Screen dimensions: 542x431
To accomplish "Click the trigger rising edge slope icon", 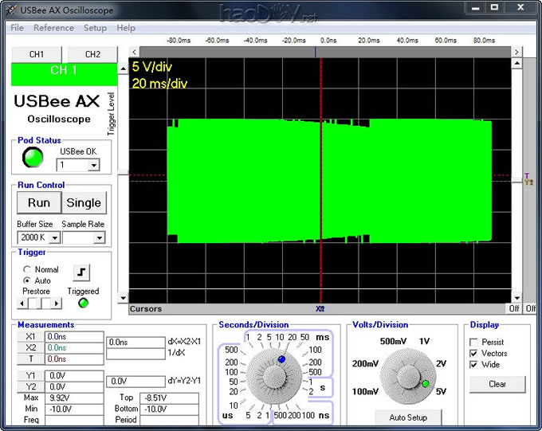I will (81, 273).
